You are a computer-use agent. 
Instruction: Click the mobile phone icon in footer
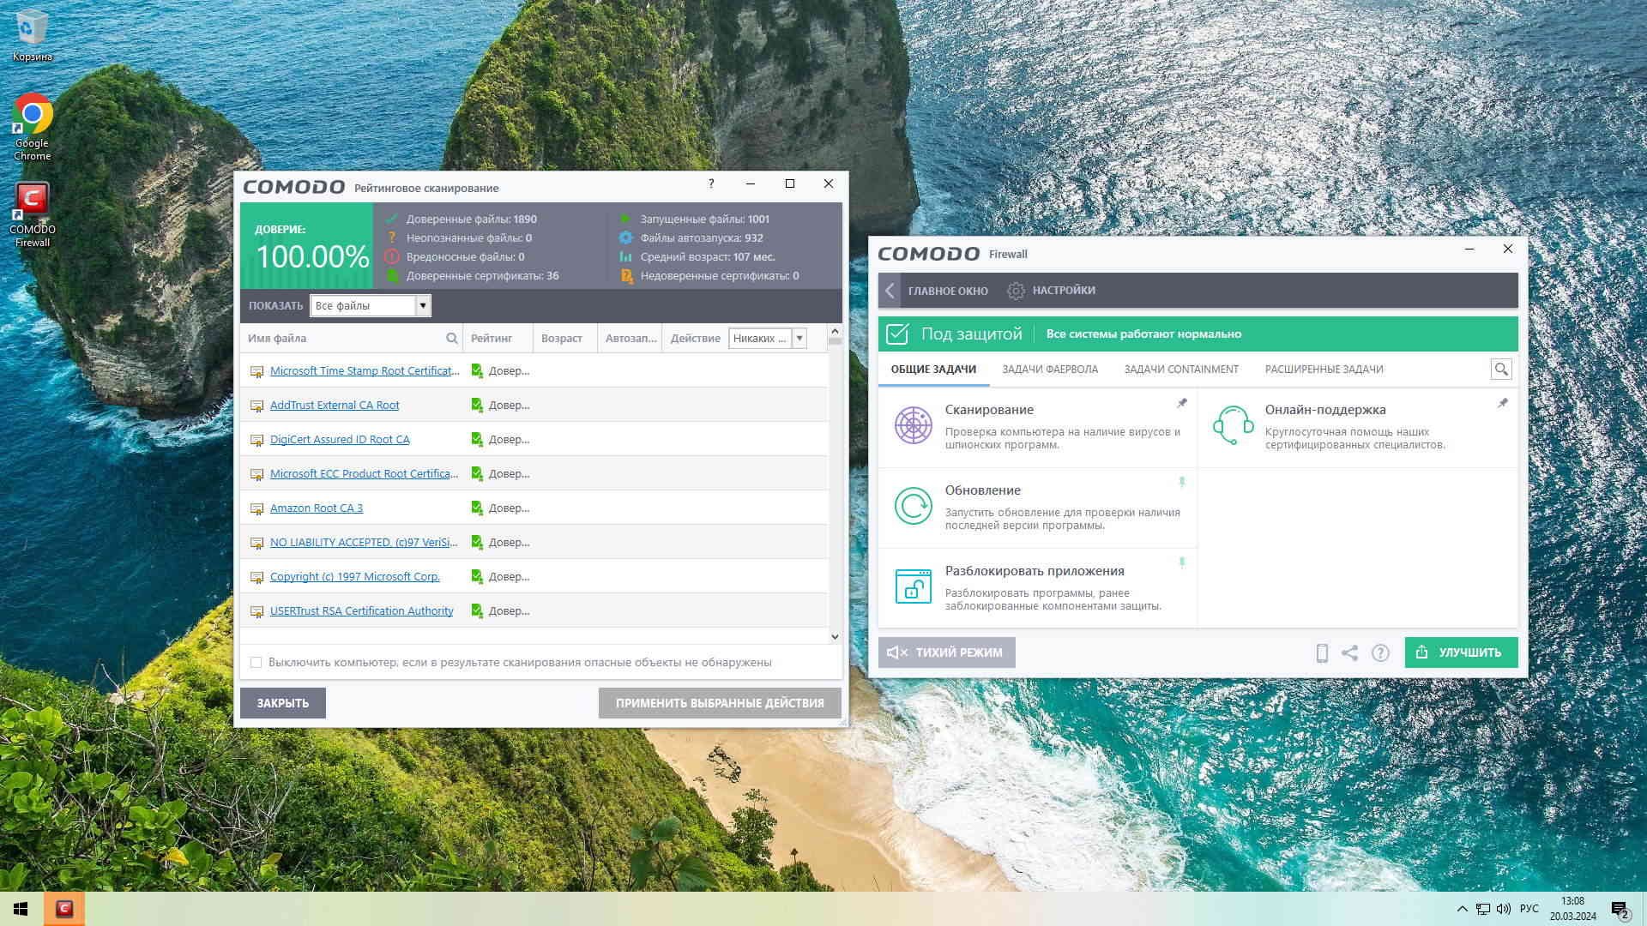pyautogui.click(x=1322, y=653)
